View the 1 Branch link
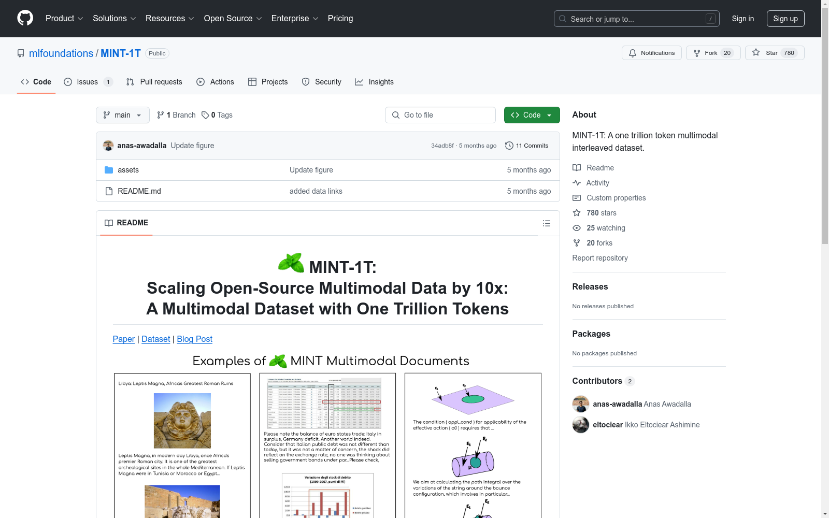 pyautogui.click(x=176, y=115)
